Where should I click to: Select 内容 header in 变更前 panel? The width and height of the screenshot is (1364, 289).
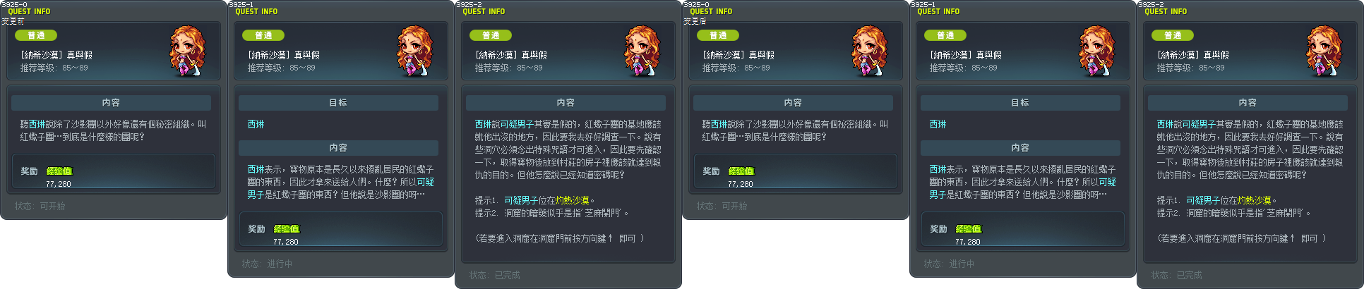111,103
